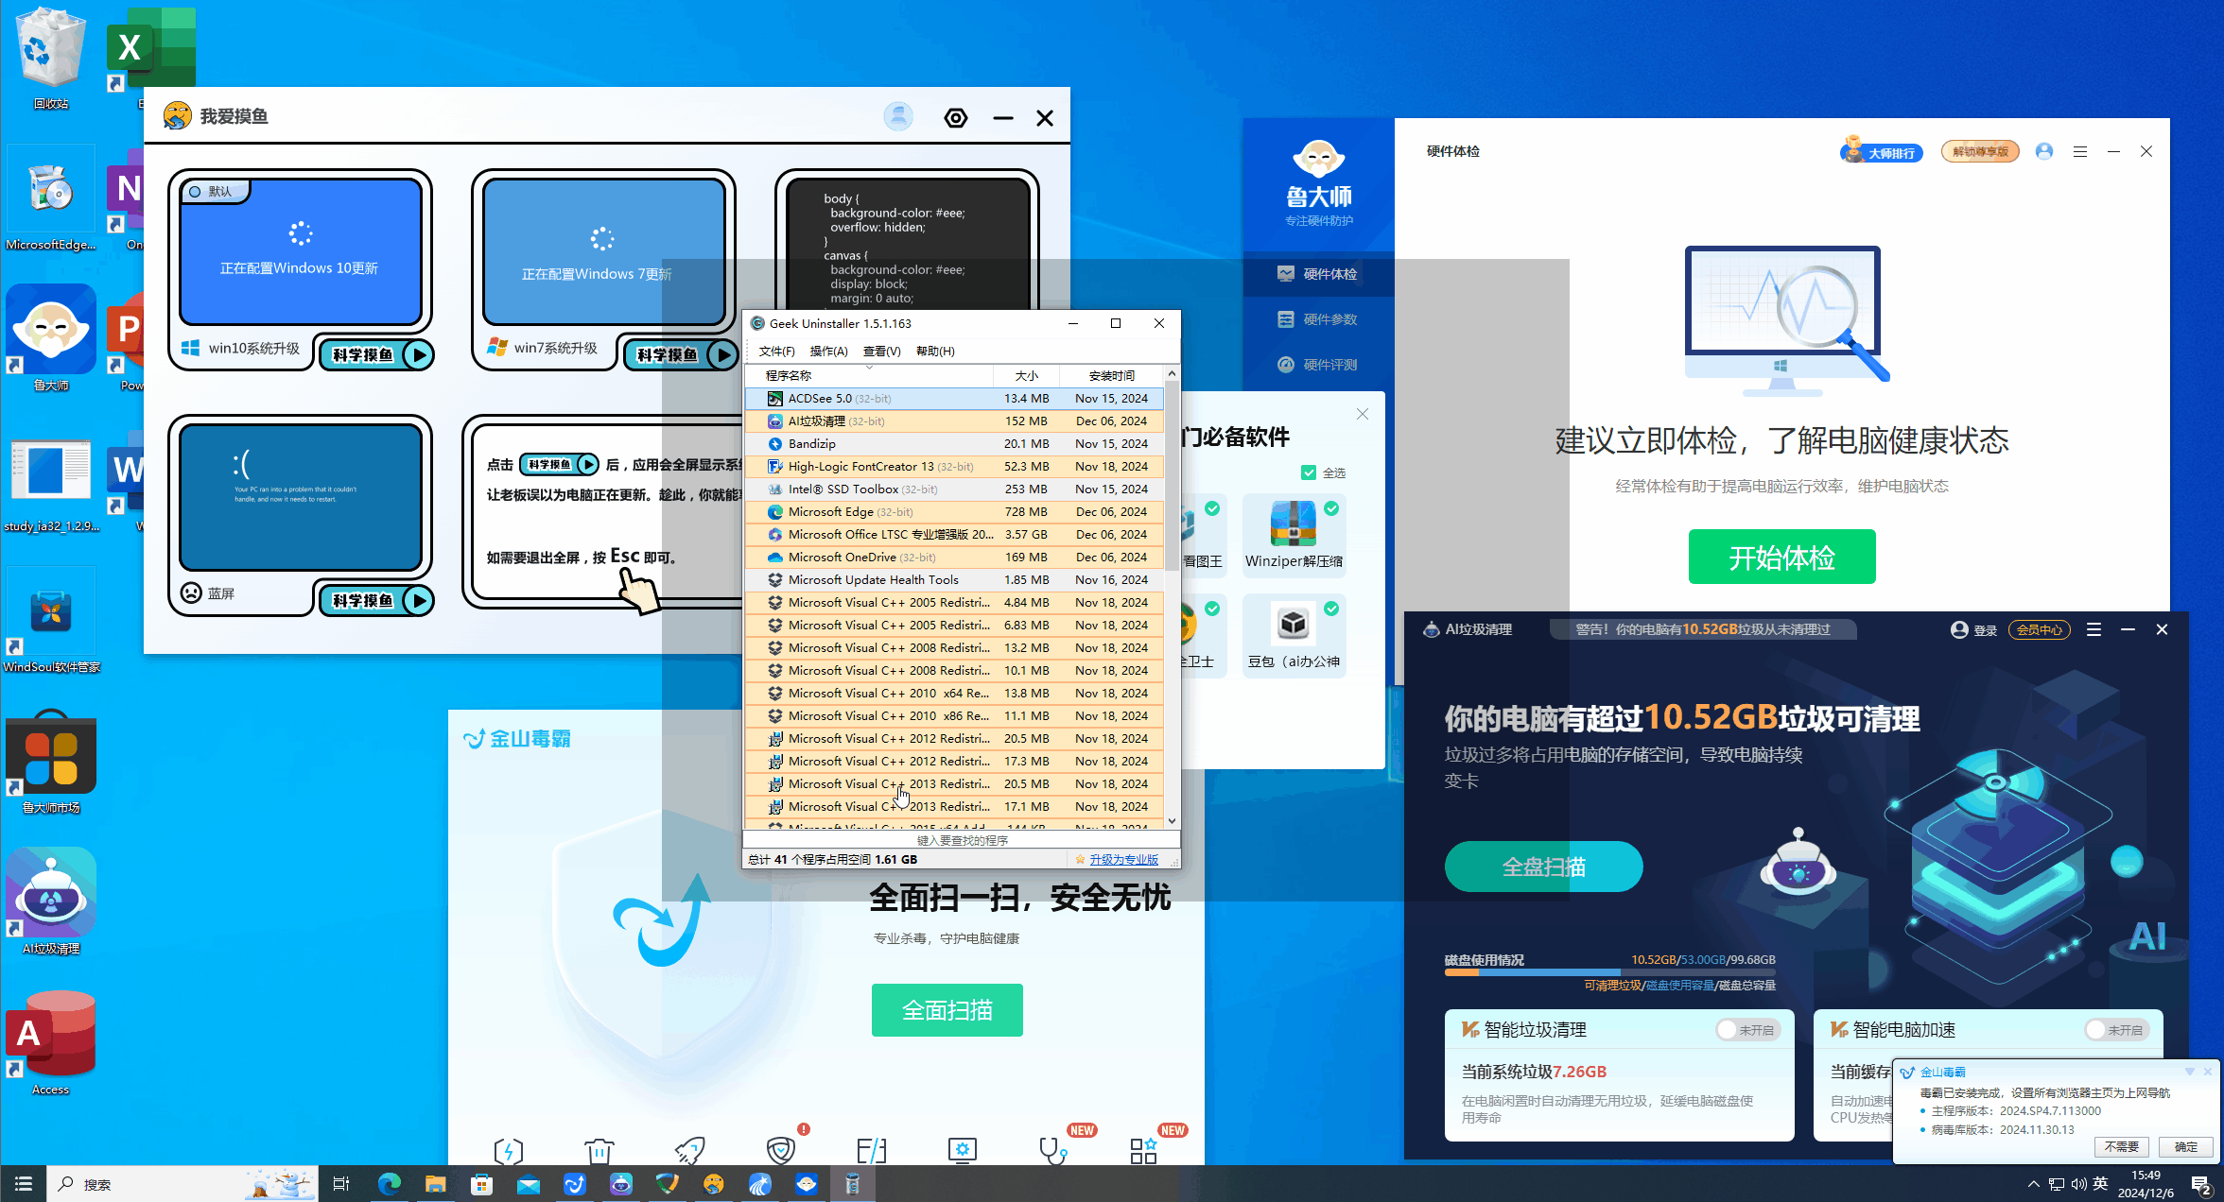2224x1202 pixels.
Task: Sort by 程序名称 column header
Action: click(x=869, y=375)
